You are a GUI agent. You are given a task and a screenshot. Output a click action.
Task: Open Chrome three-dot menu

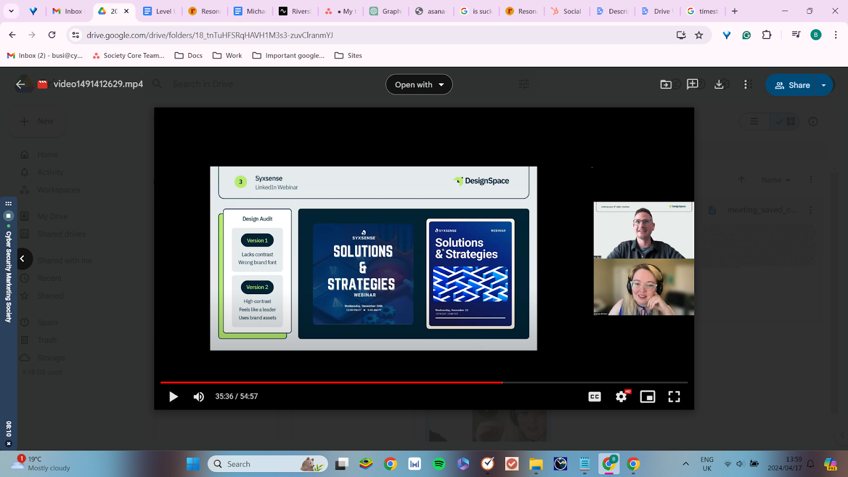836,35
